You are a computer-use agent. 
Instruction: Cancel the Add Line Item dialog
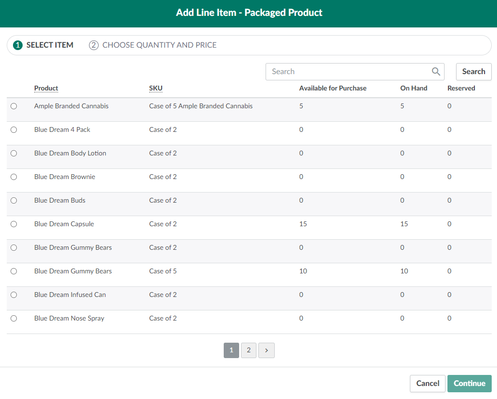(427, 384)
